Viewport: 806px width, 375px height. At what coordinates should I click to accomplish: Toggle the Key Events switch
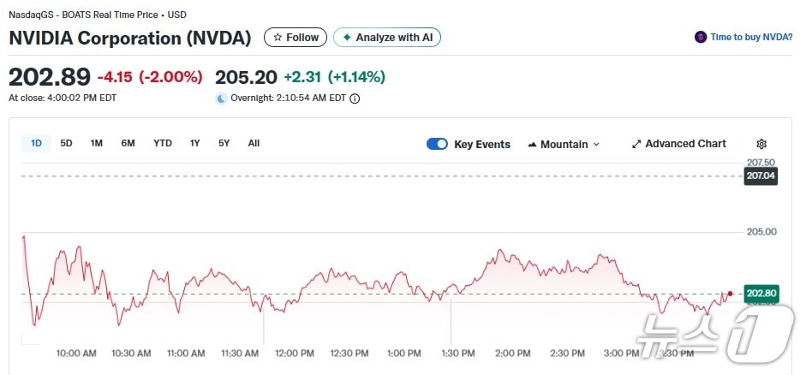pos(437,144)
